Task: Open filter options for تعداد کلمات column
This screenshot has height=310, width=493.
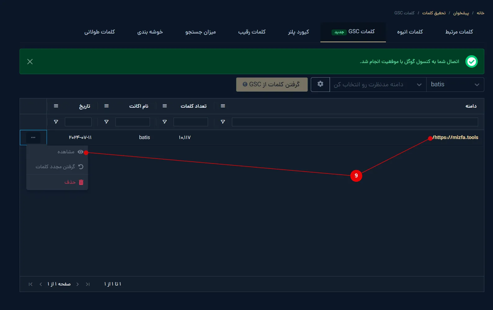Action: point(165,122)
